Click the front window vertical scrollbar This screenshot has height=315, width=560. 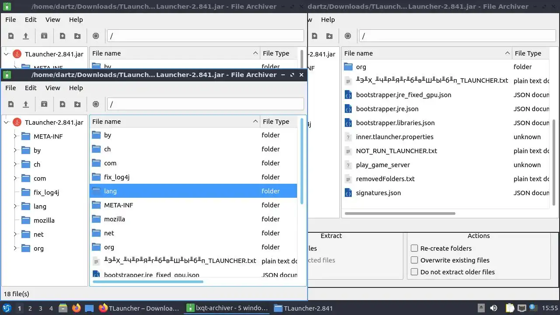pos(301,161)
